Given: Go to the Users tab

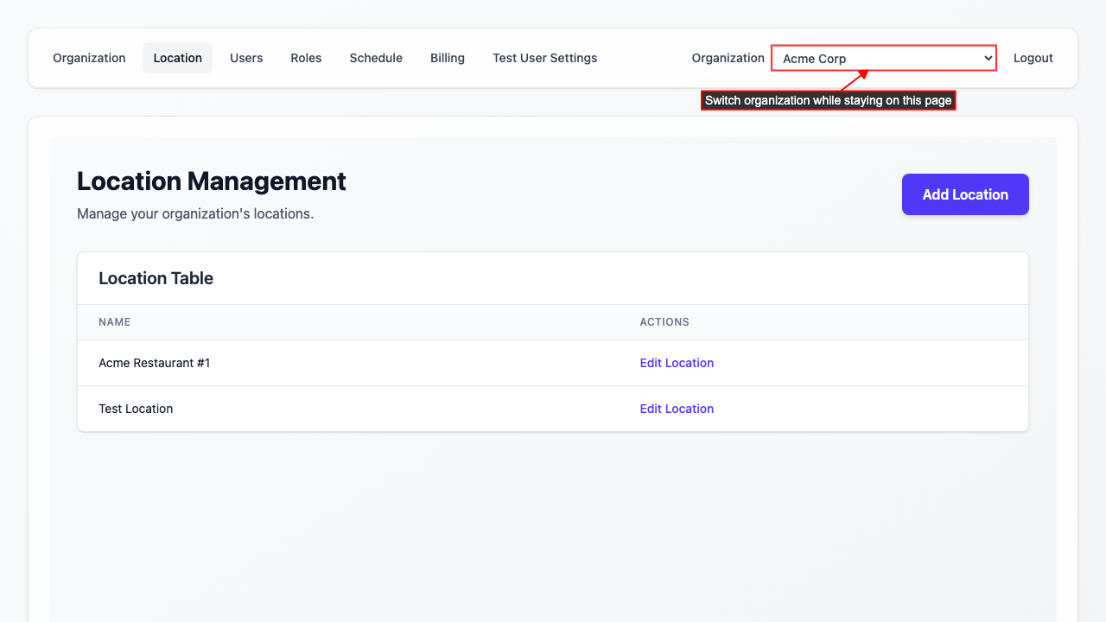Looking at the screenshot, I should (246, 58).
